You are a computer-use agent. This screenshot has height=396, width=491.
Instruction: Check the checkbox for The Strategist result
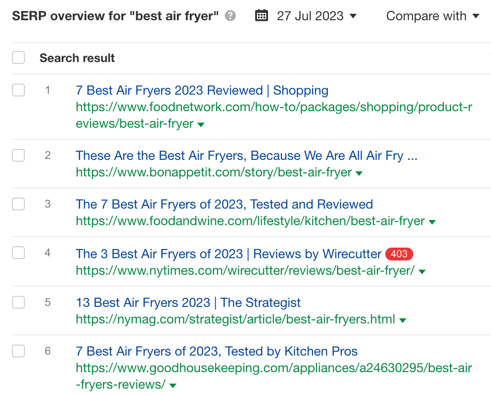tap(18, 302)
